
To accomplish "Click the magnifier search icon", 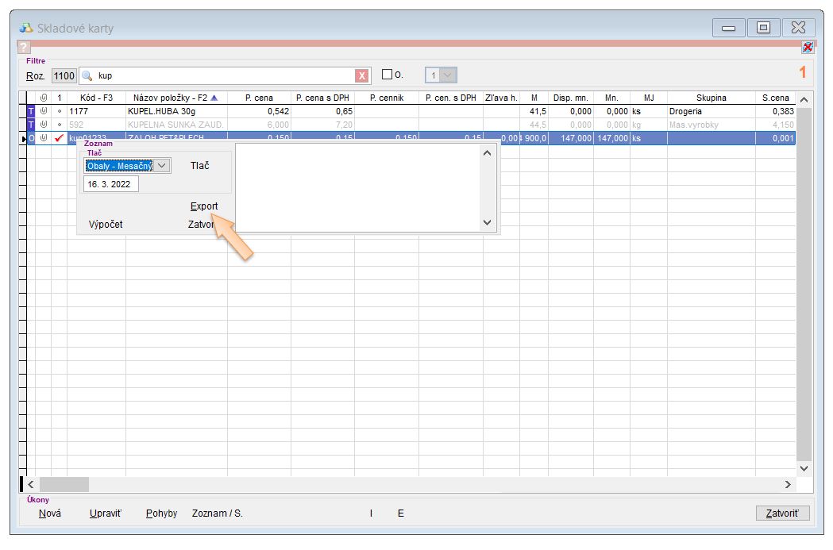I will click(87, 75).
